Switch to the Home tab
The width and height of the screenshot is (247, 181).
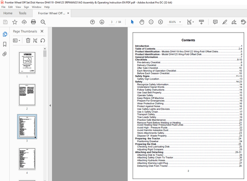pos(8,13)
